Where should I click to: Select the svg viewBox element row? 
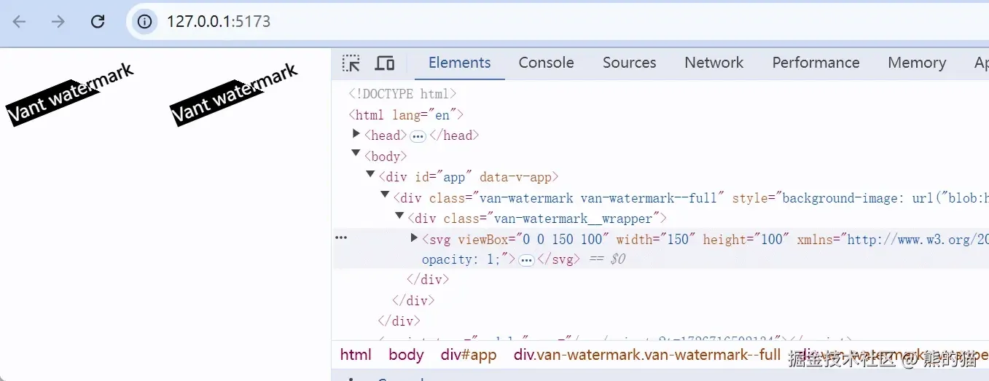pyautogui.click(x=660, y=249)
